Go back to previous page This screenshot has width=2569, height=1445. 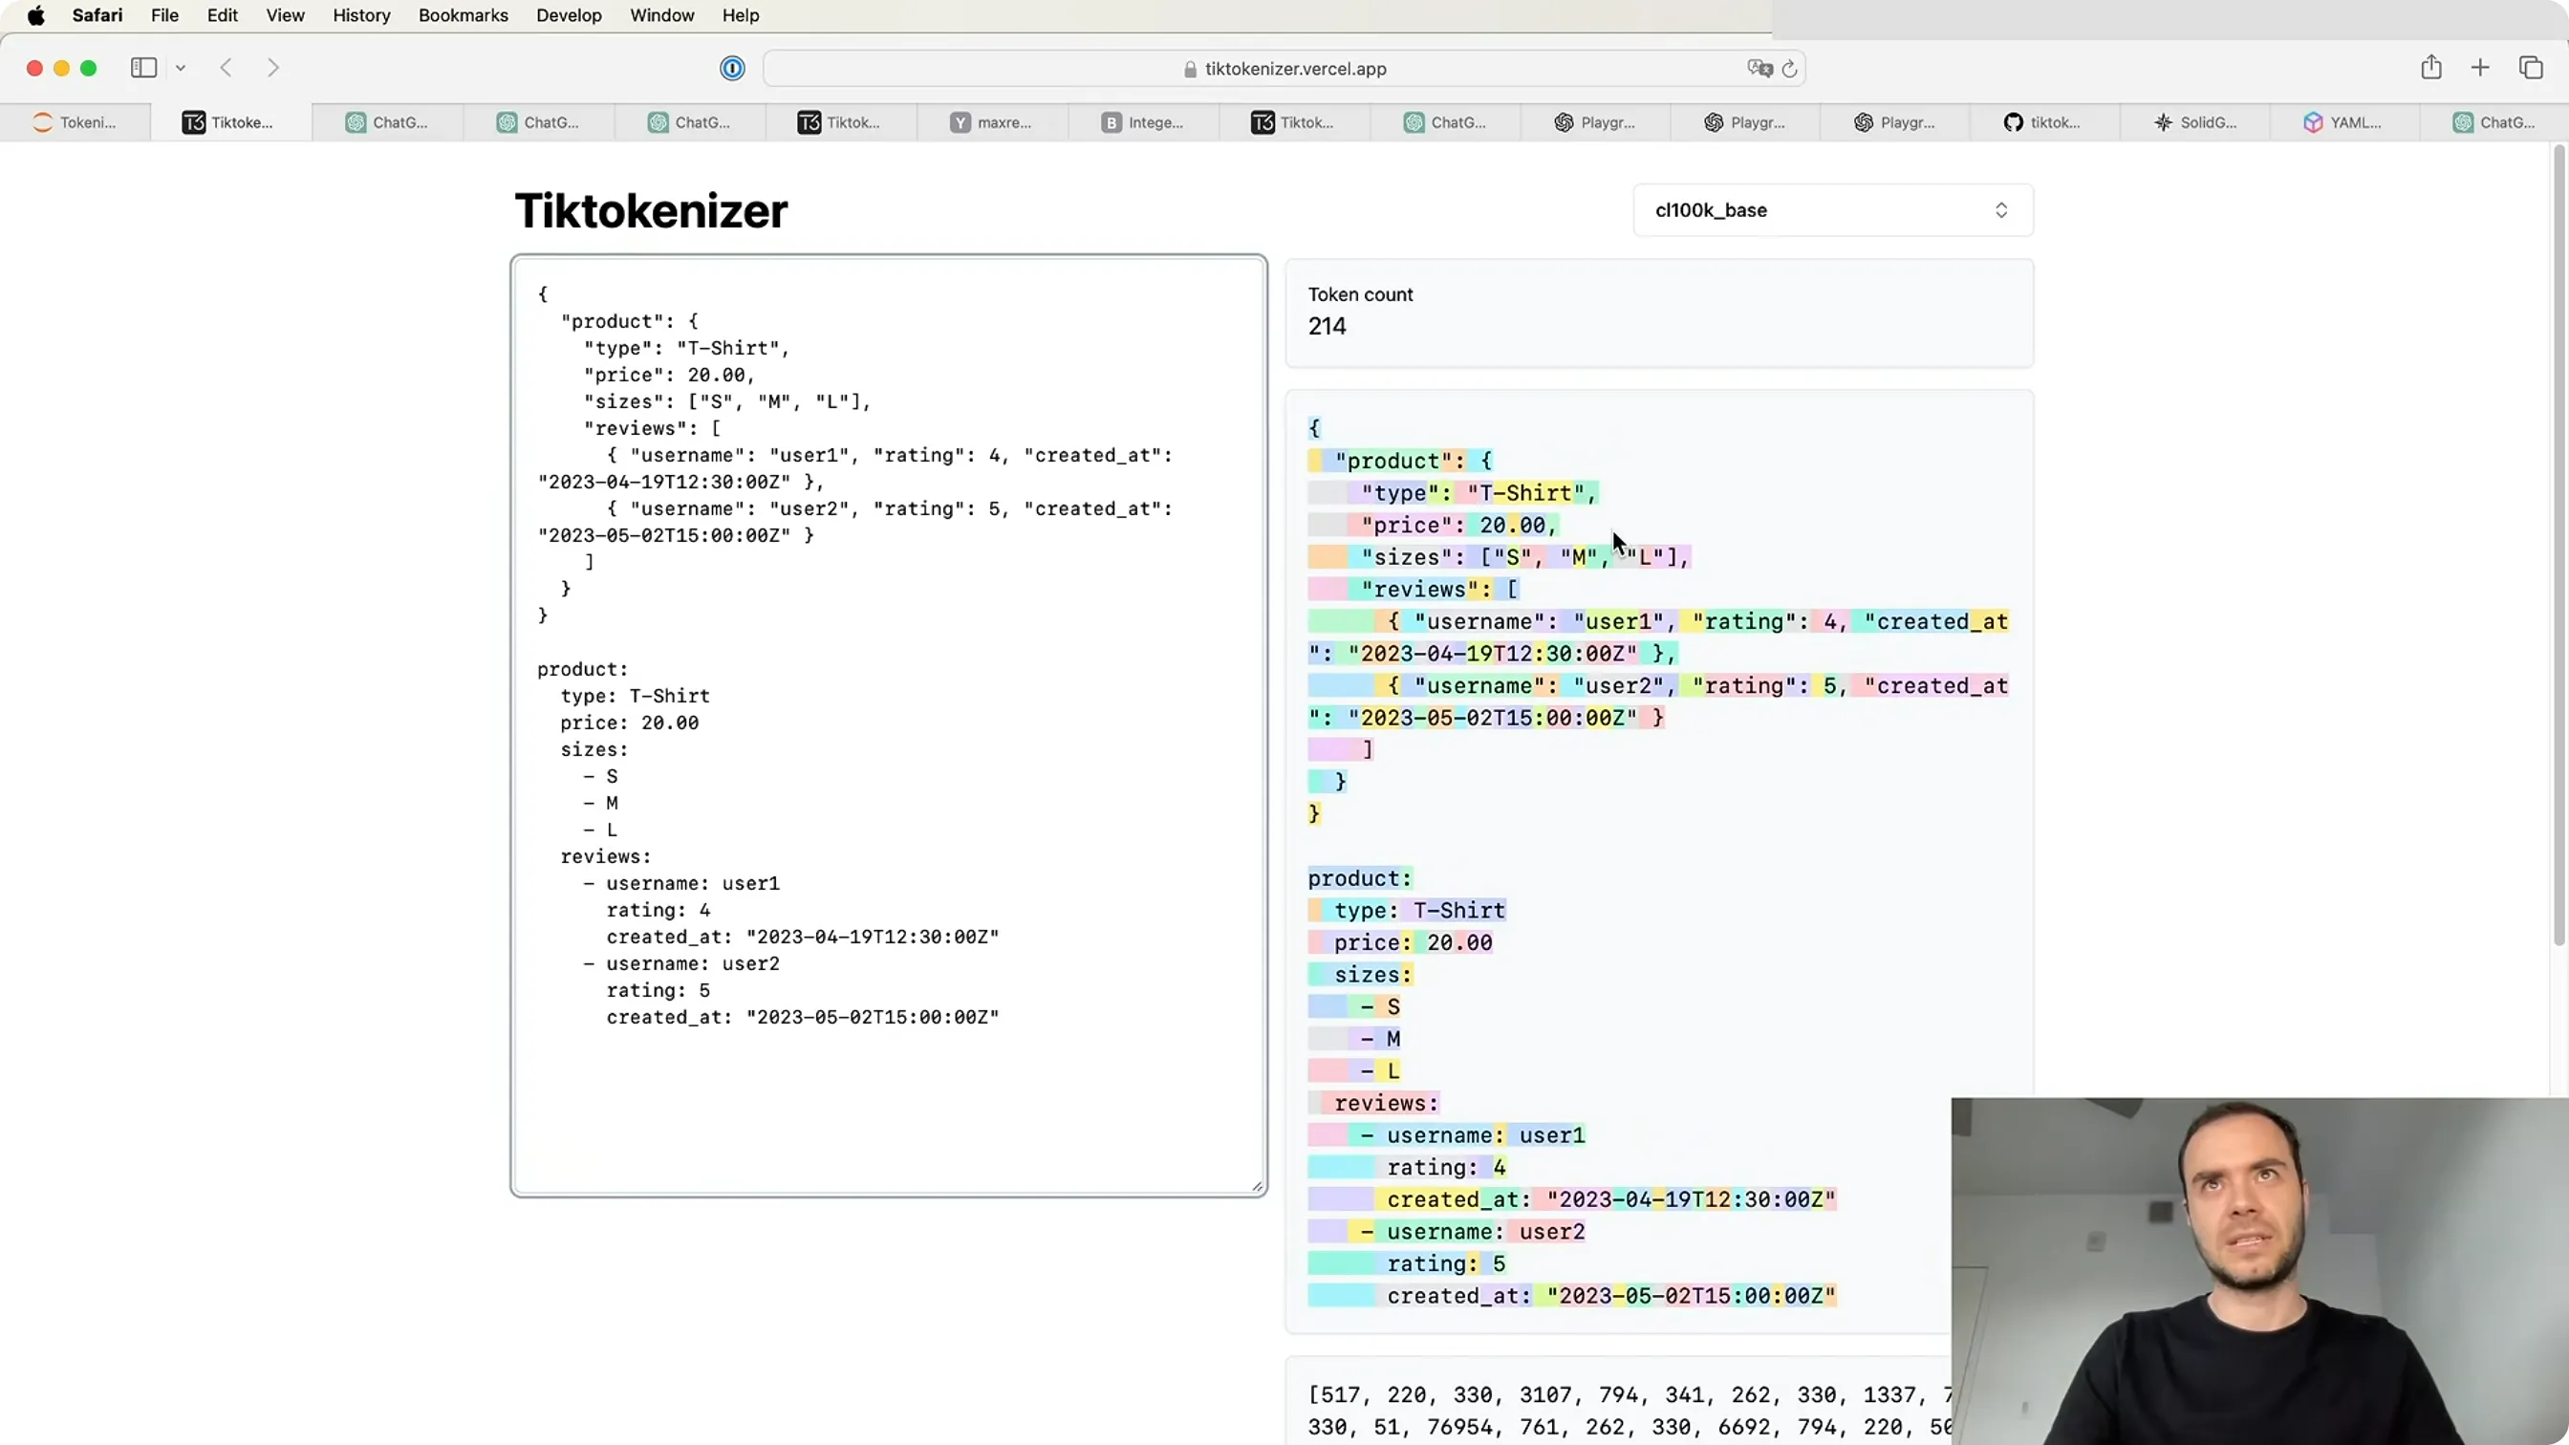(227, 68)
